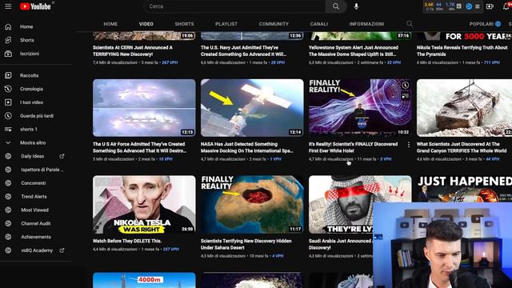Open US Air Force storm cloud thumbnail
Image resolution: width=512 pixels, height=288 pixels.
click(144, 108)
